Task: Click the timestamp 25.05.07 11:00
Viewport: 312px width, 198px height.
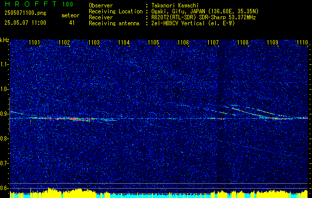Action: (25, 23)
